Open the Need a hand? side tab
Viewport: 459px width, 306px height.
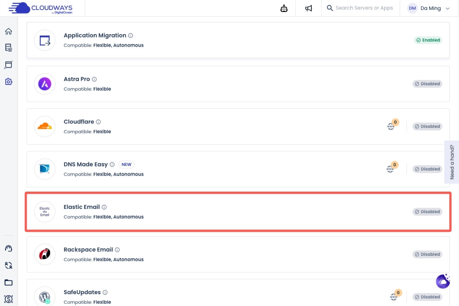[x=452, y=162]
